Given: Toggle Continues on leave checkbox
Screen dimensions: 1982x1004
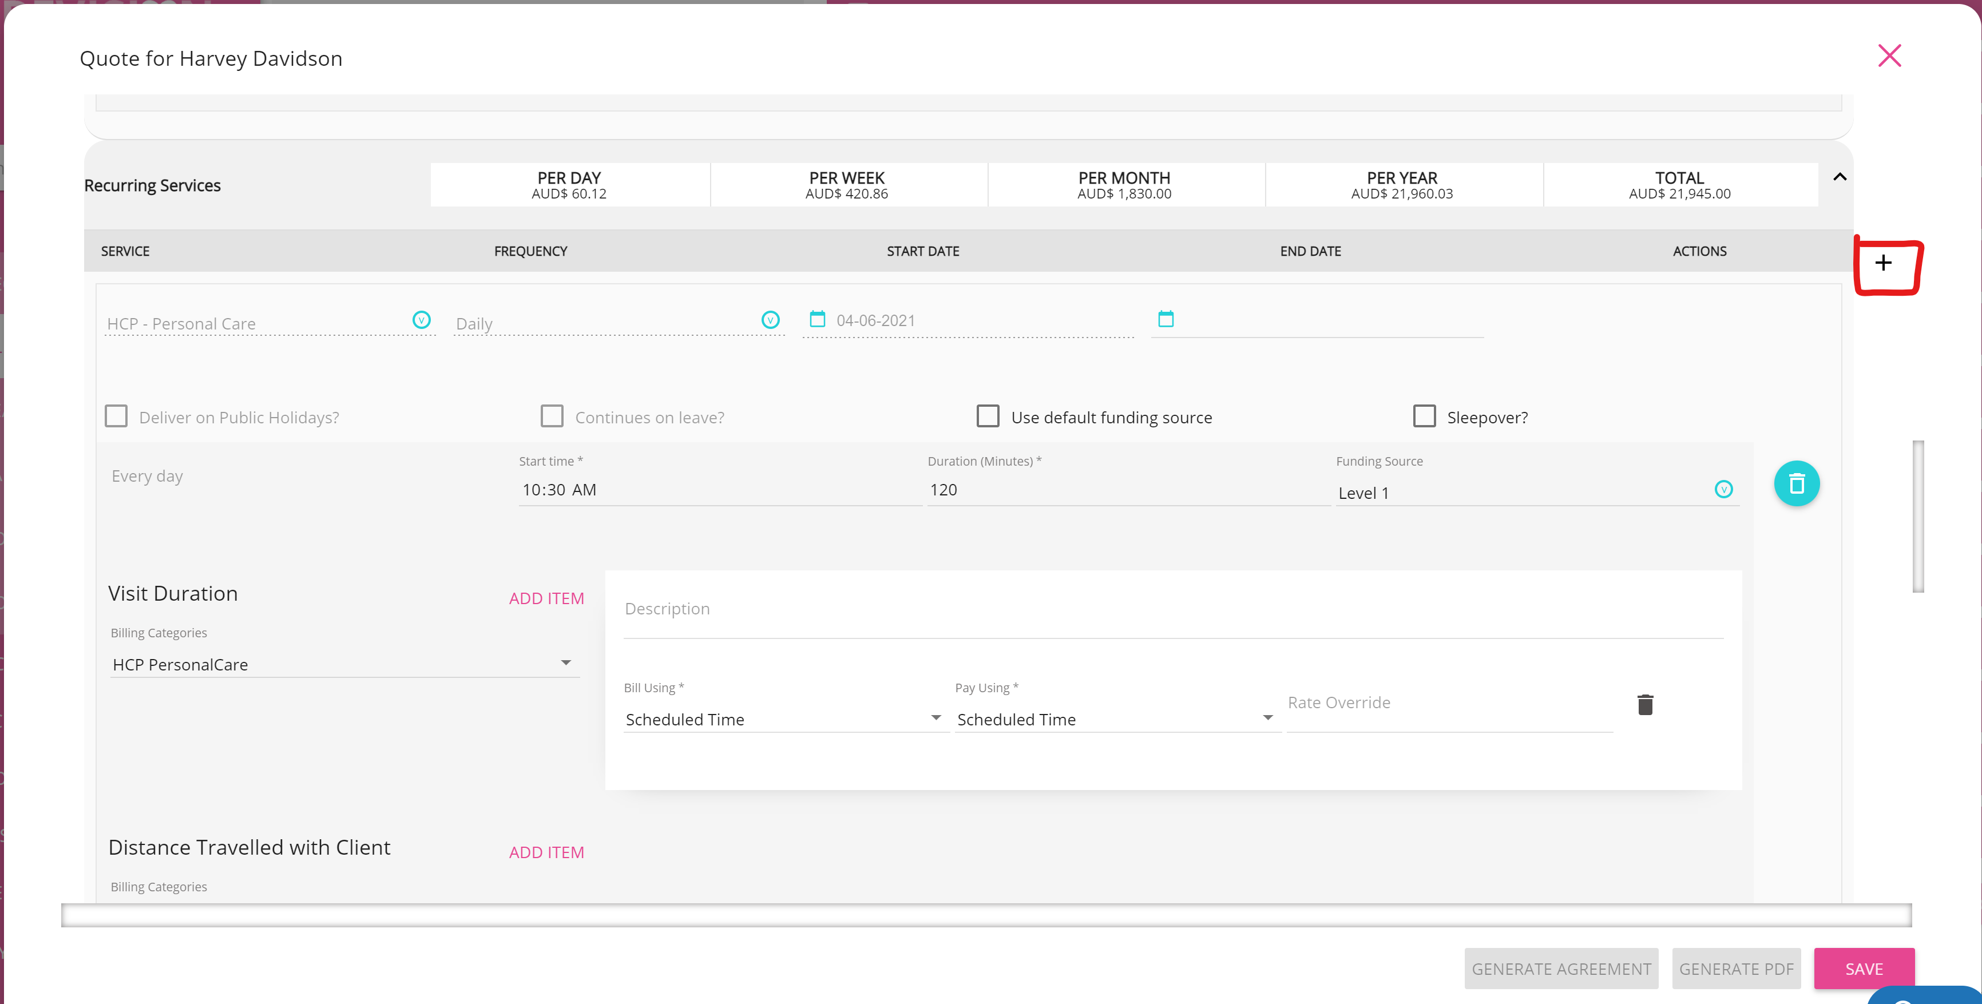Looking at the screenshot, I should [552, 416].
